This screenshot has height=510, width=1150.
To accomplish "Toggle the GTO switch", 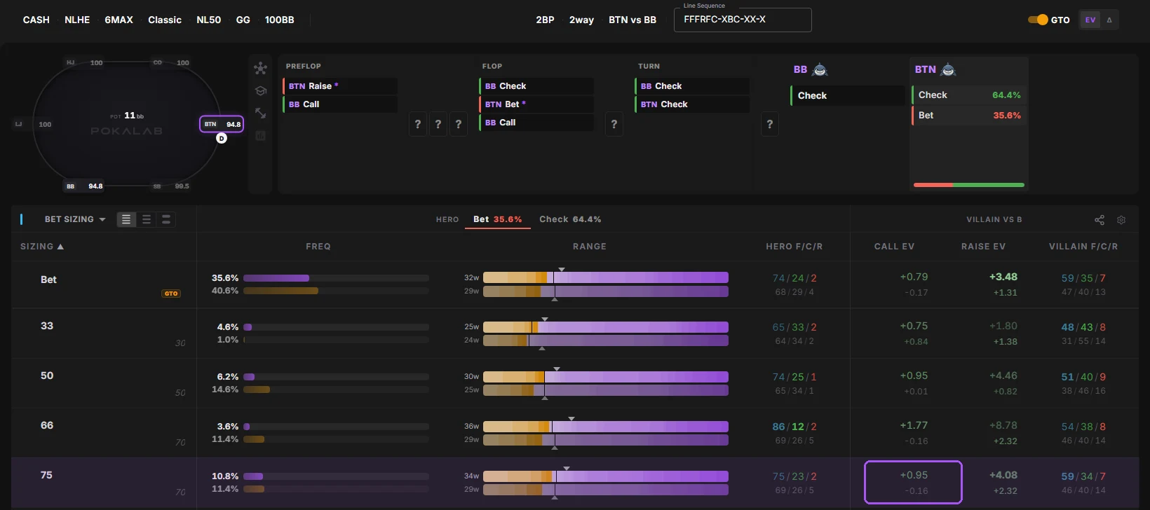I will coord(1038,20).
